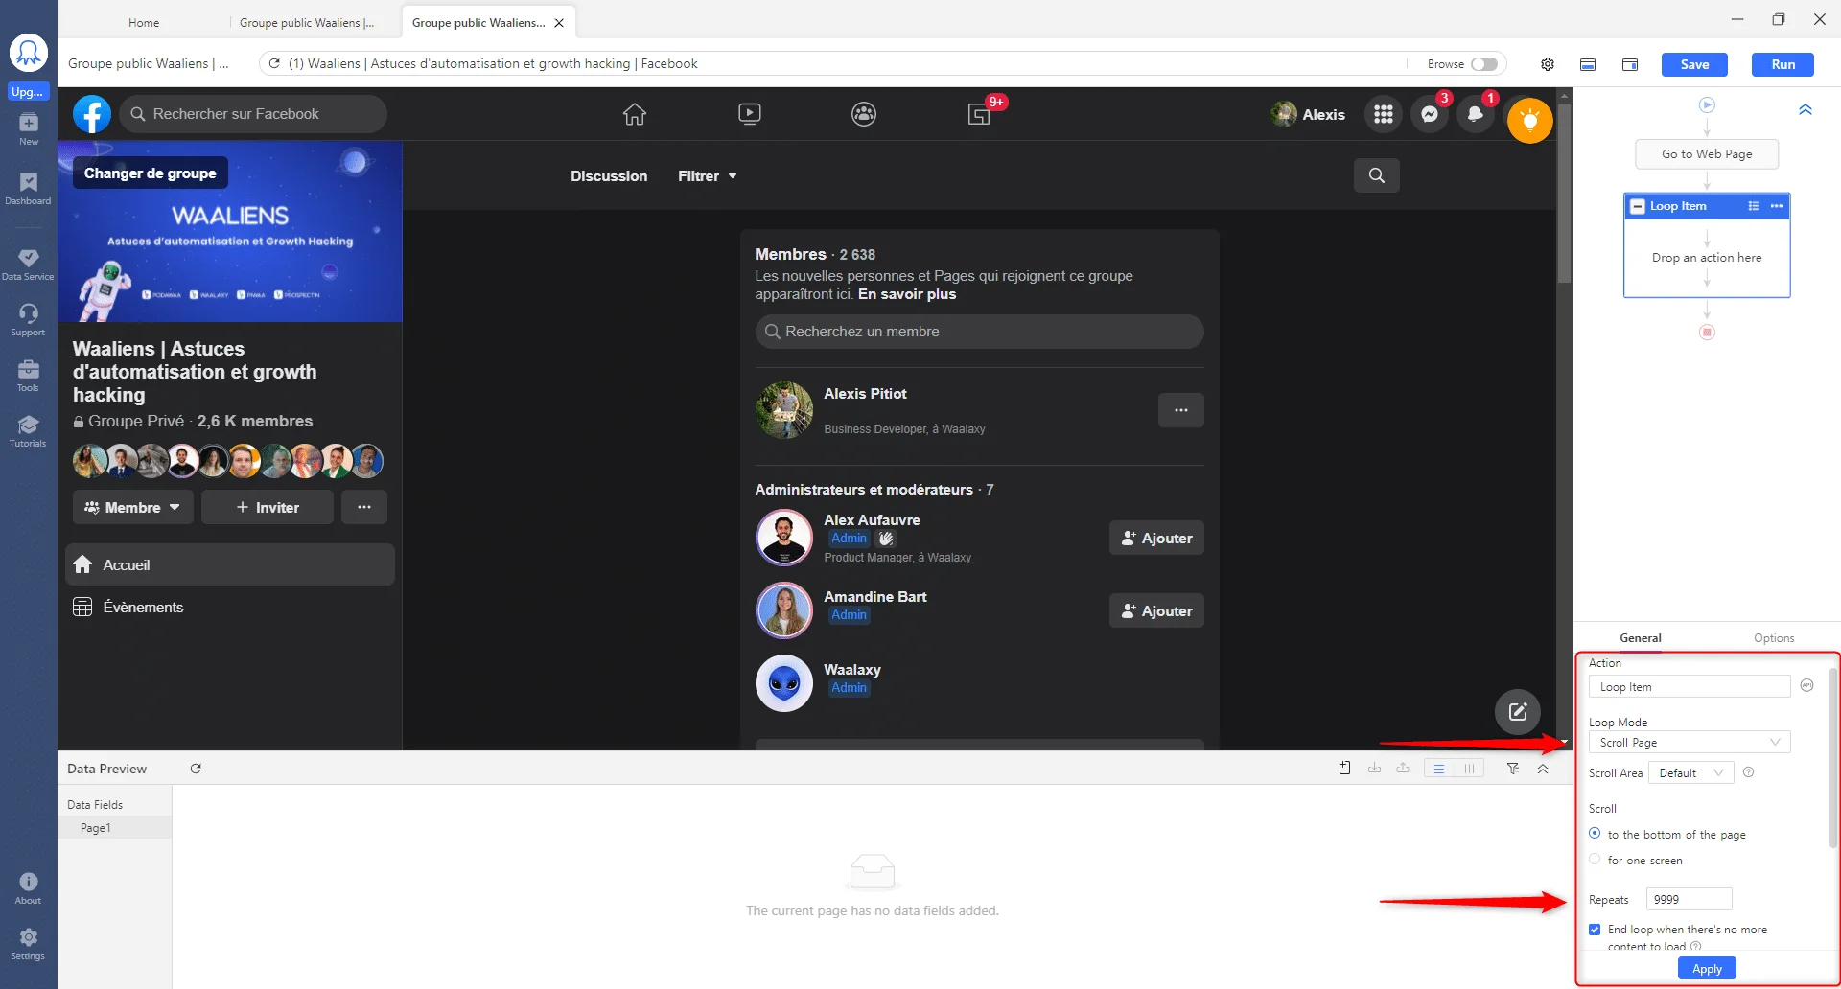
Task: Click the orange lightbulb tips icon
Action: click(1529, 120)
